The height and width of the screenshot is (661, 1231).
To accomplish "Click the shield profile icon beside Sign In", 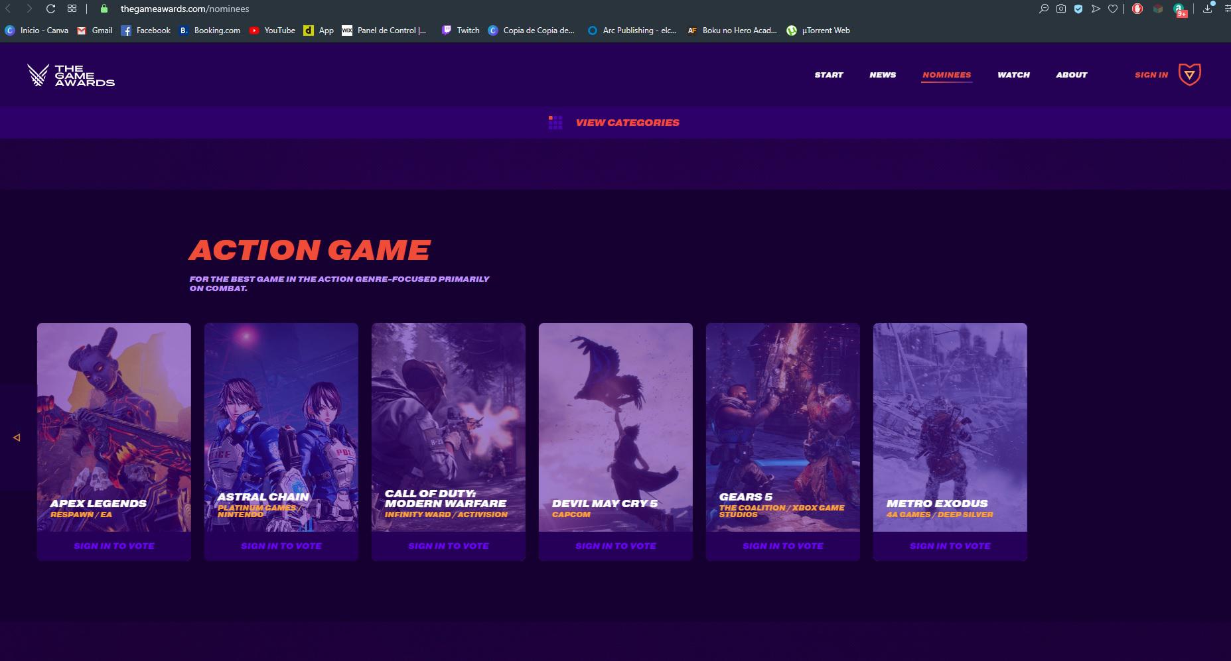I will 1189,75.
